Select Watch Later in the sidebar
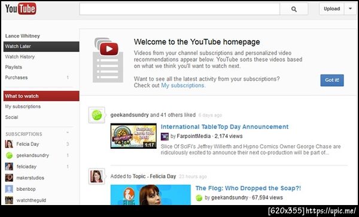The image size is (359, 217). pos(41,47)
